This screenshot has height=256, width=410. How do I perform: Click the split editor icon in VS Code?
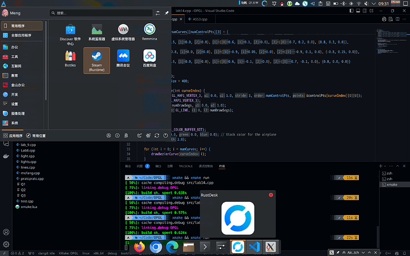pyautogui.click(x=398, y=19)
